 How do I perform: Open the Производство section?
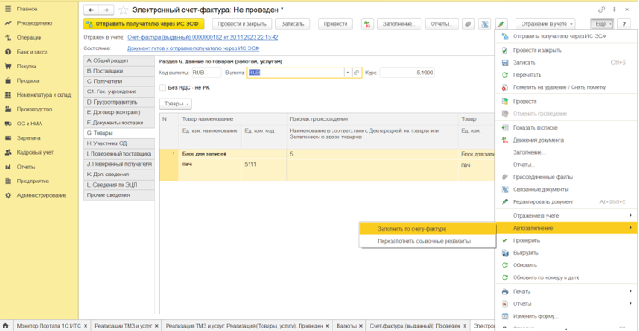pos(35,109)
